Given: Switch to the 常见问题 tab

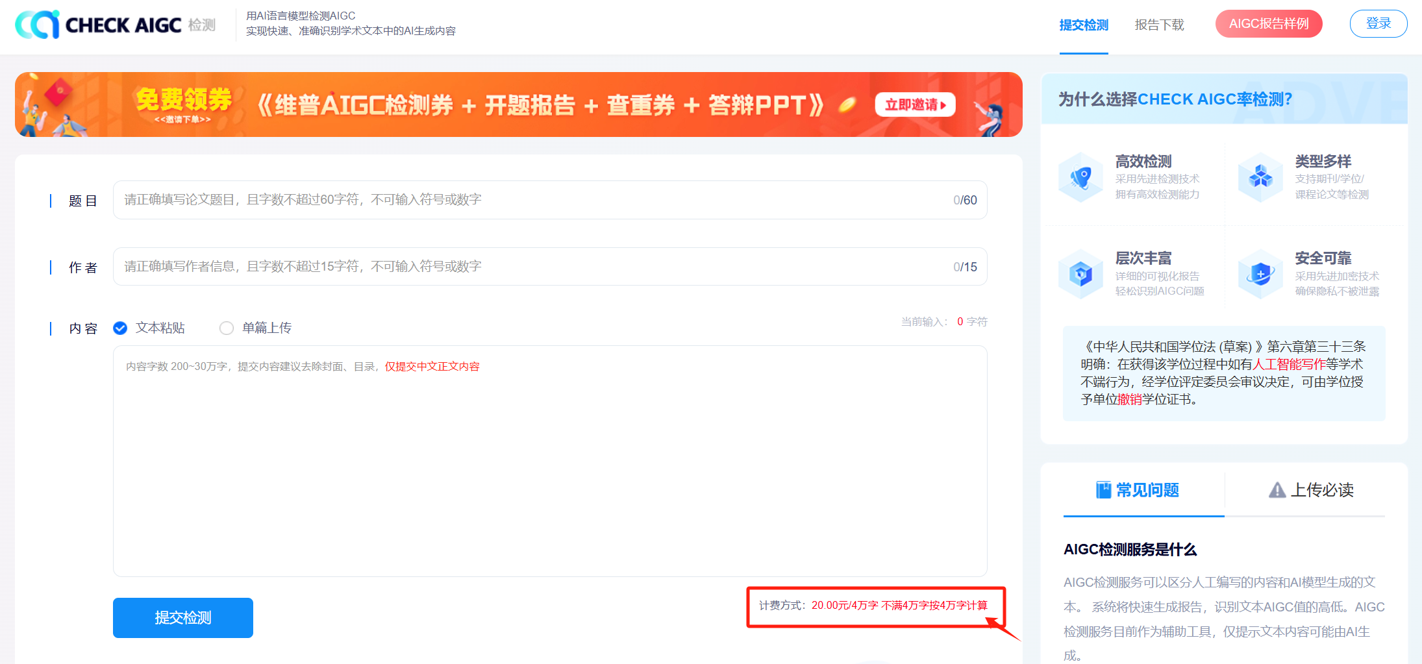Looking at the screenshot, I should pyautogui.click(x=1143, y=491).
